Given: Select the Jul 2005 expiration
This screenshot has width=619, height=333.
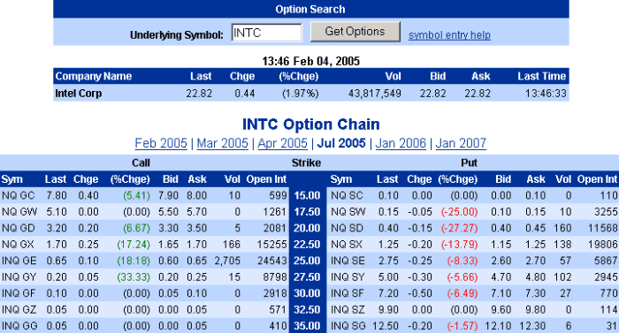Looking at the screenshot, I should (341, 143).
